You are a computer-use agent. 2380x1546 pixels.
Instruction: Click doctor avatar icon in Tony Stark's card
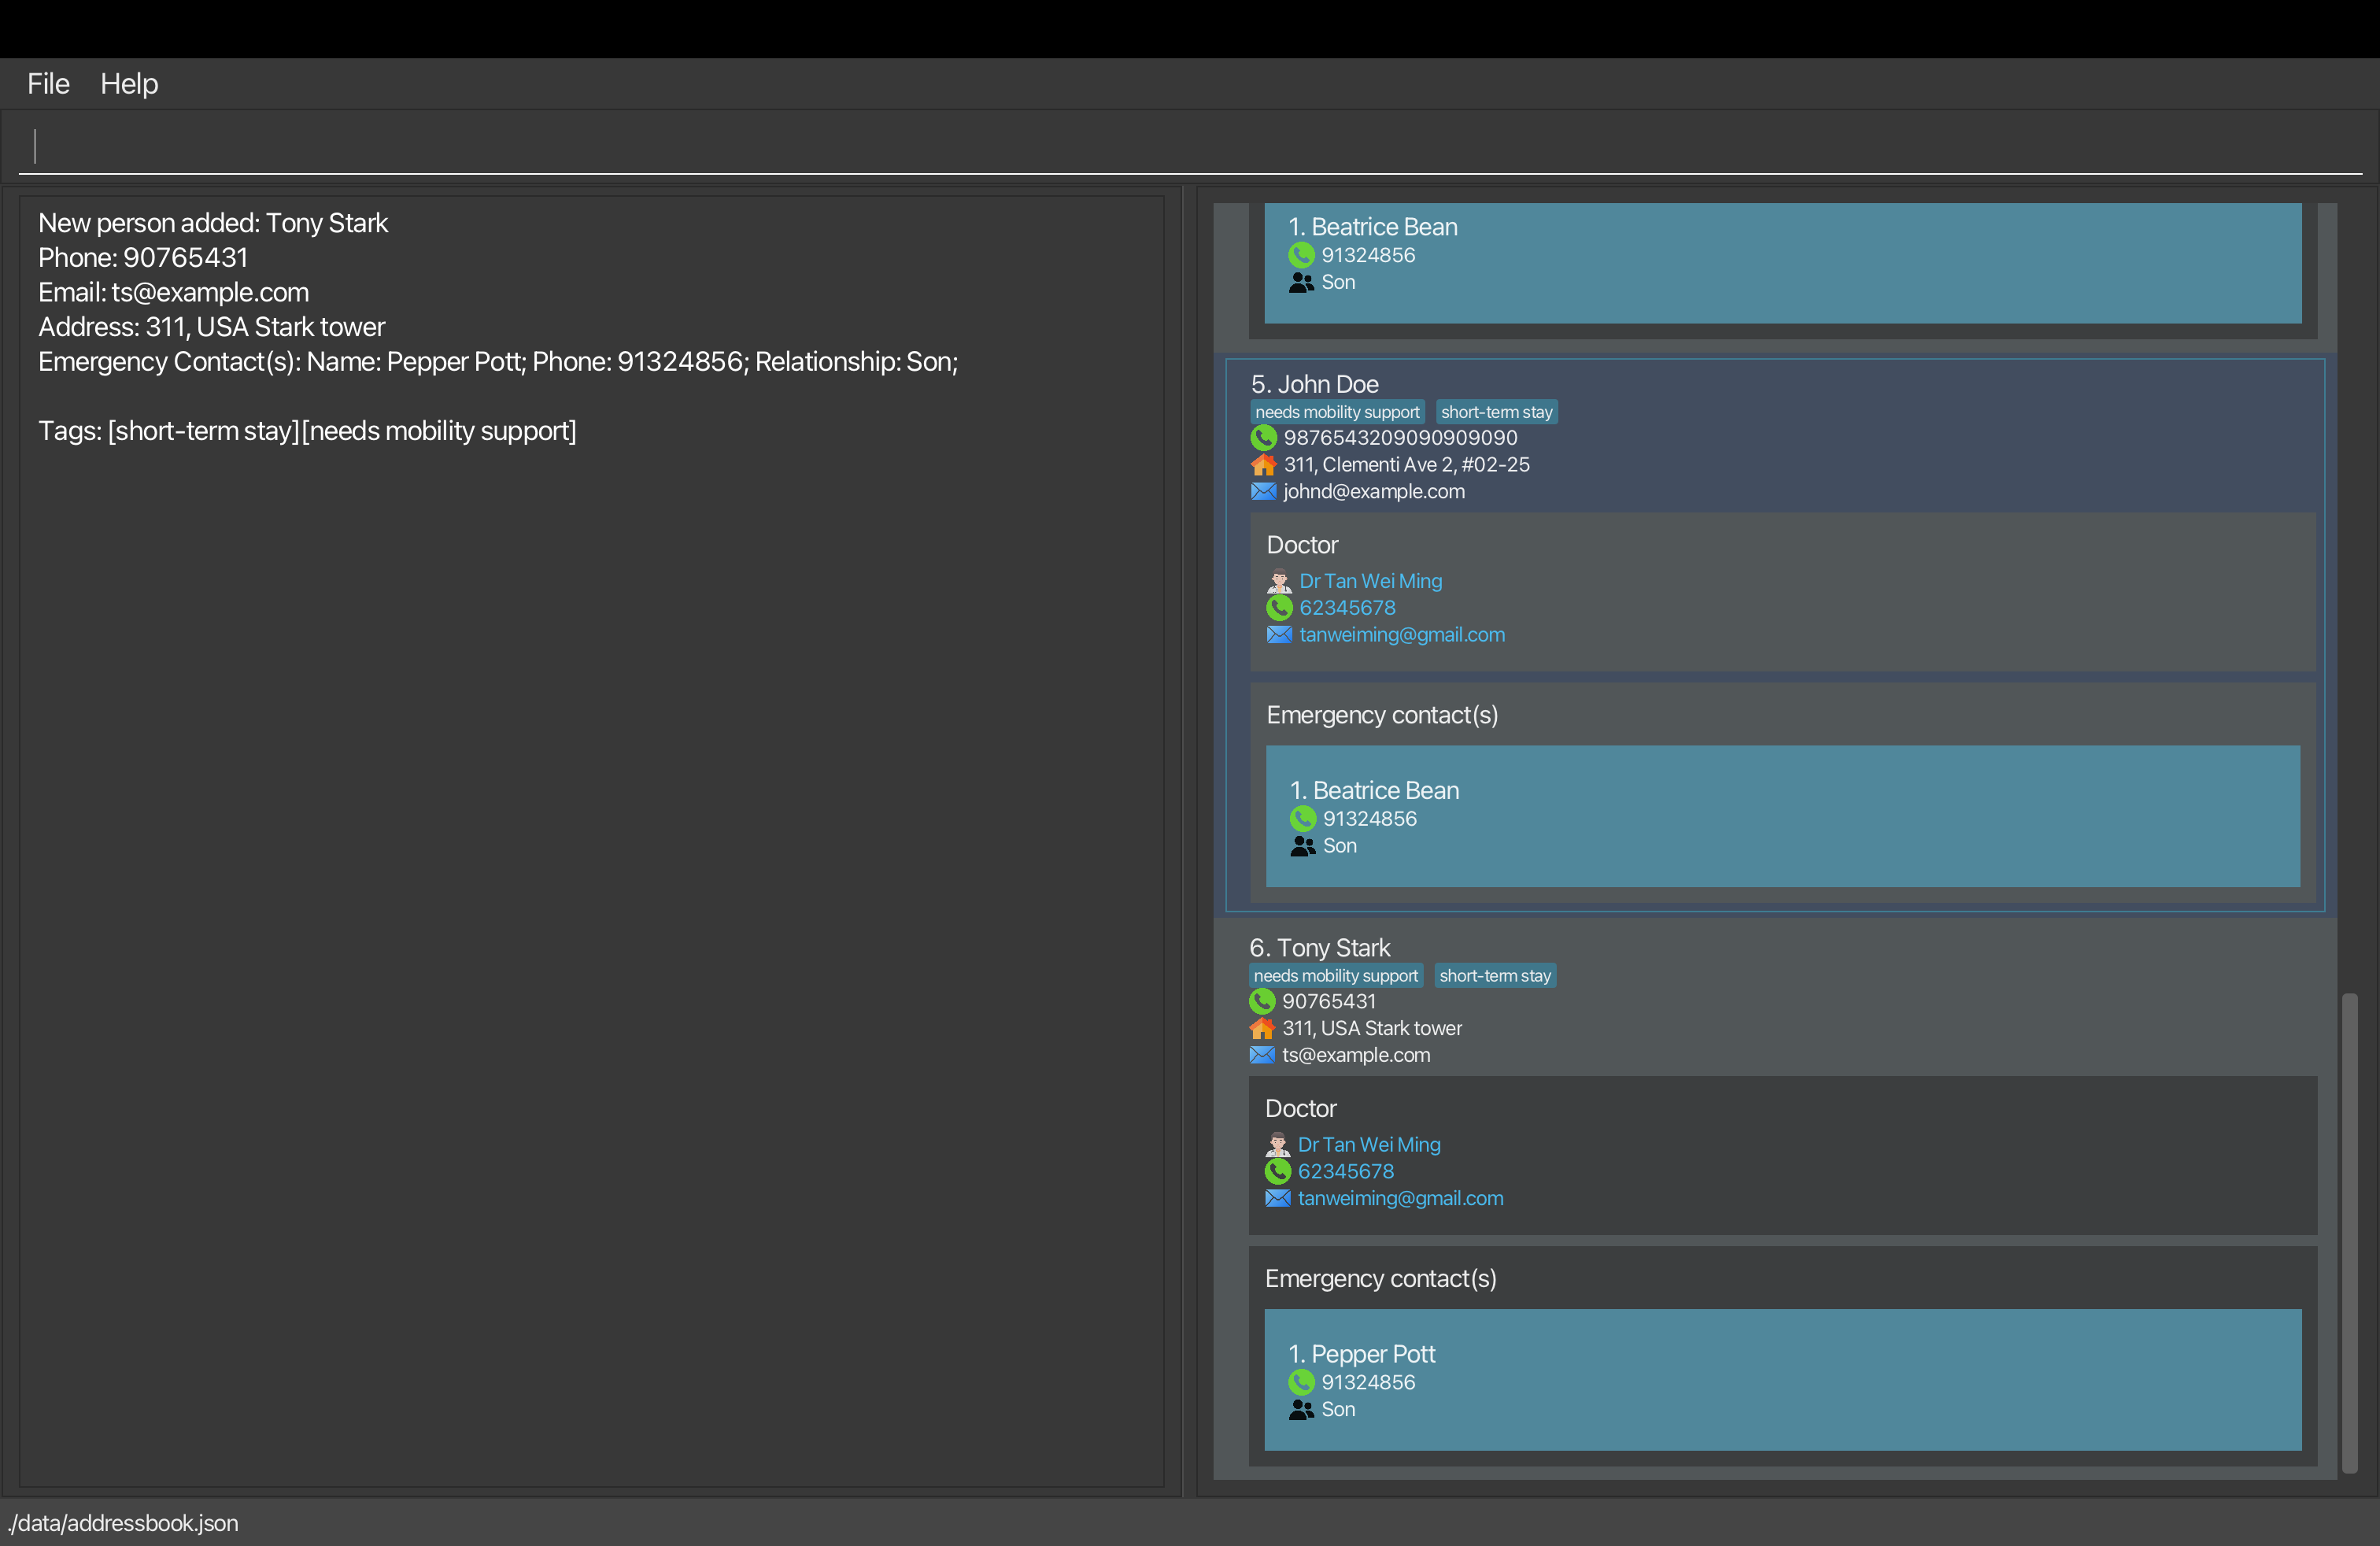[1277, 1144]
